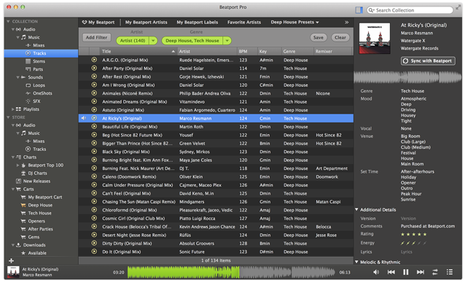This screenshot has height=283, width=465.
Task: Open Gems cart
Action: click(34, 237)
